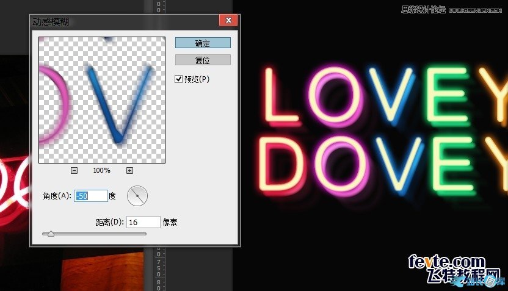Click the blue V in the blur preview
508x291 pixels.
[x=110, y=104]
